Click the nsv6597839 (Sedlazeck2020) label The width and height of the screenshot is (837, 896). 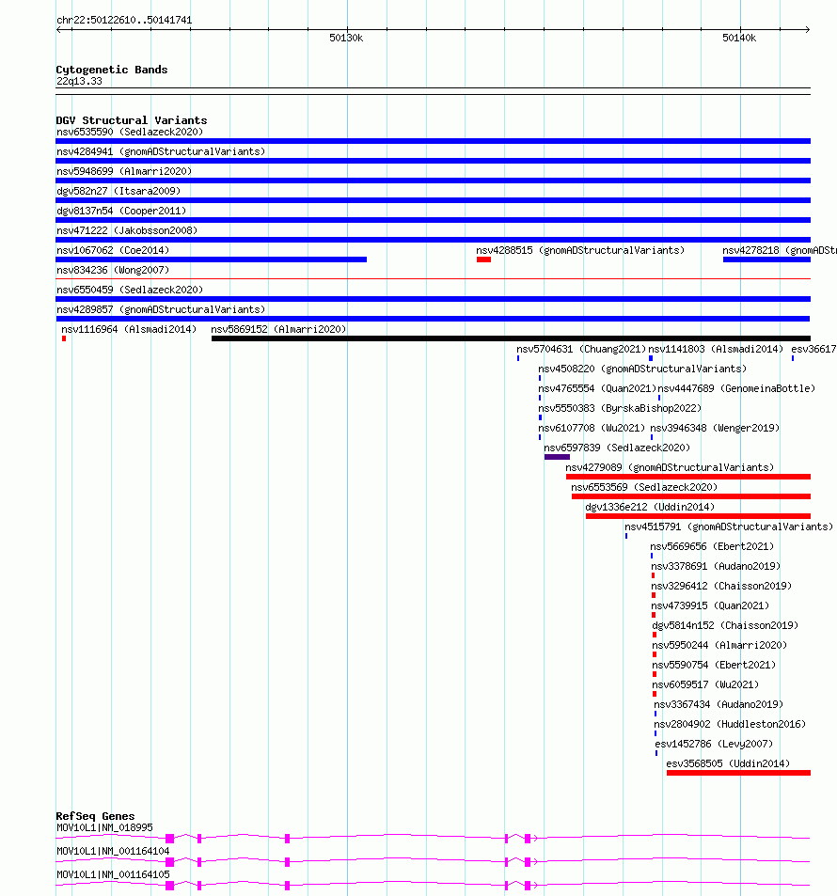tap(617, 448)
